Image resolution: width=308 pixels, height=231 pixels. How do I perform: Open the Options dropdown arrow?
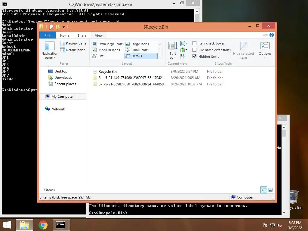[265, 57]
